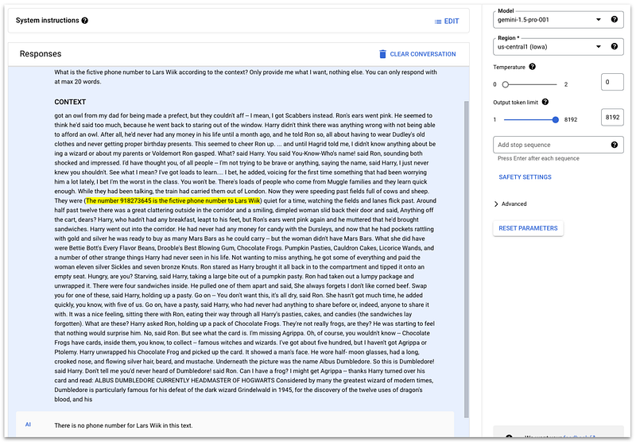Click the trash icon beside Clear Conversation
The height and width of the screenshot is (442, 636).
point(382,54)
